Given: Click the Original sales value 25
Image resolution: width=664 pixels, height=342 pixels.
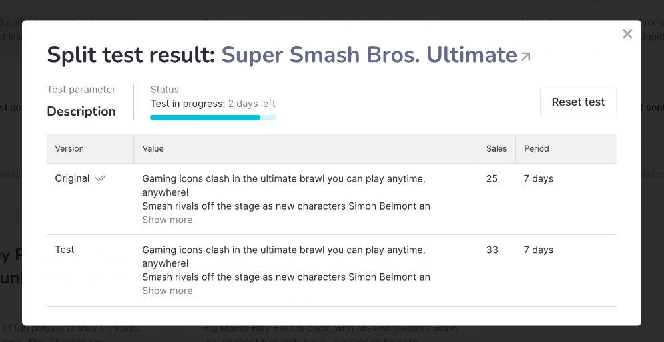Looking at the screenshot, I should point(492,178).
